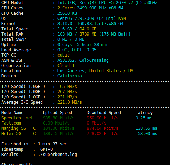170x165 pixels.
Task: Click the CPU Model label
Action: (x=12, y=3)
